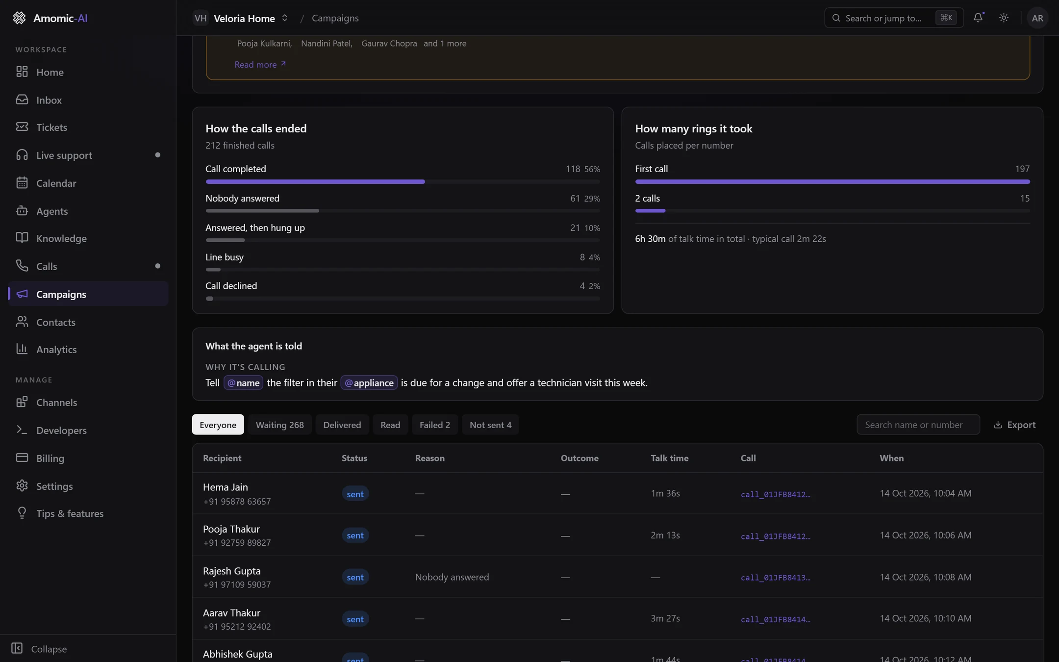Export the recipient list

1014,425
